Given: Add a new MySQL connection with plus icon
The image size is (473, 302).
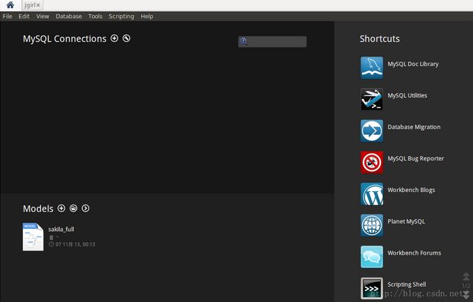Looking at the screenshot, I should coord(114,38).
